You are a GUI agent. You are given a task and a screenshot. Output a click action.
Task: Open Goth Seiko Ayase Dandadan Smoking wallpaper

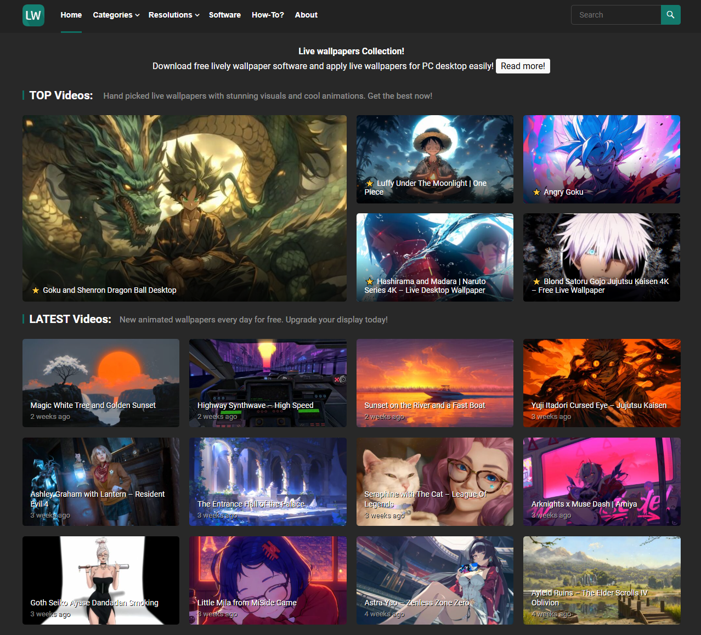[101, 580]
